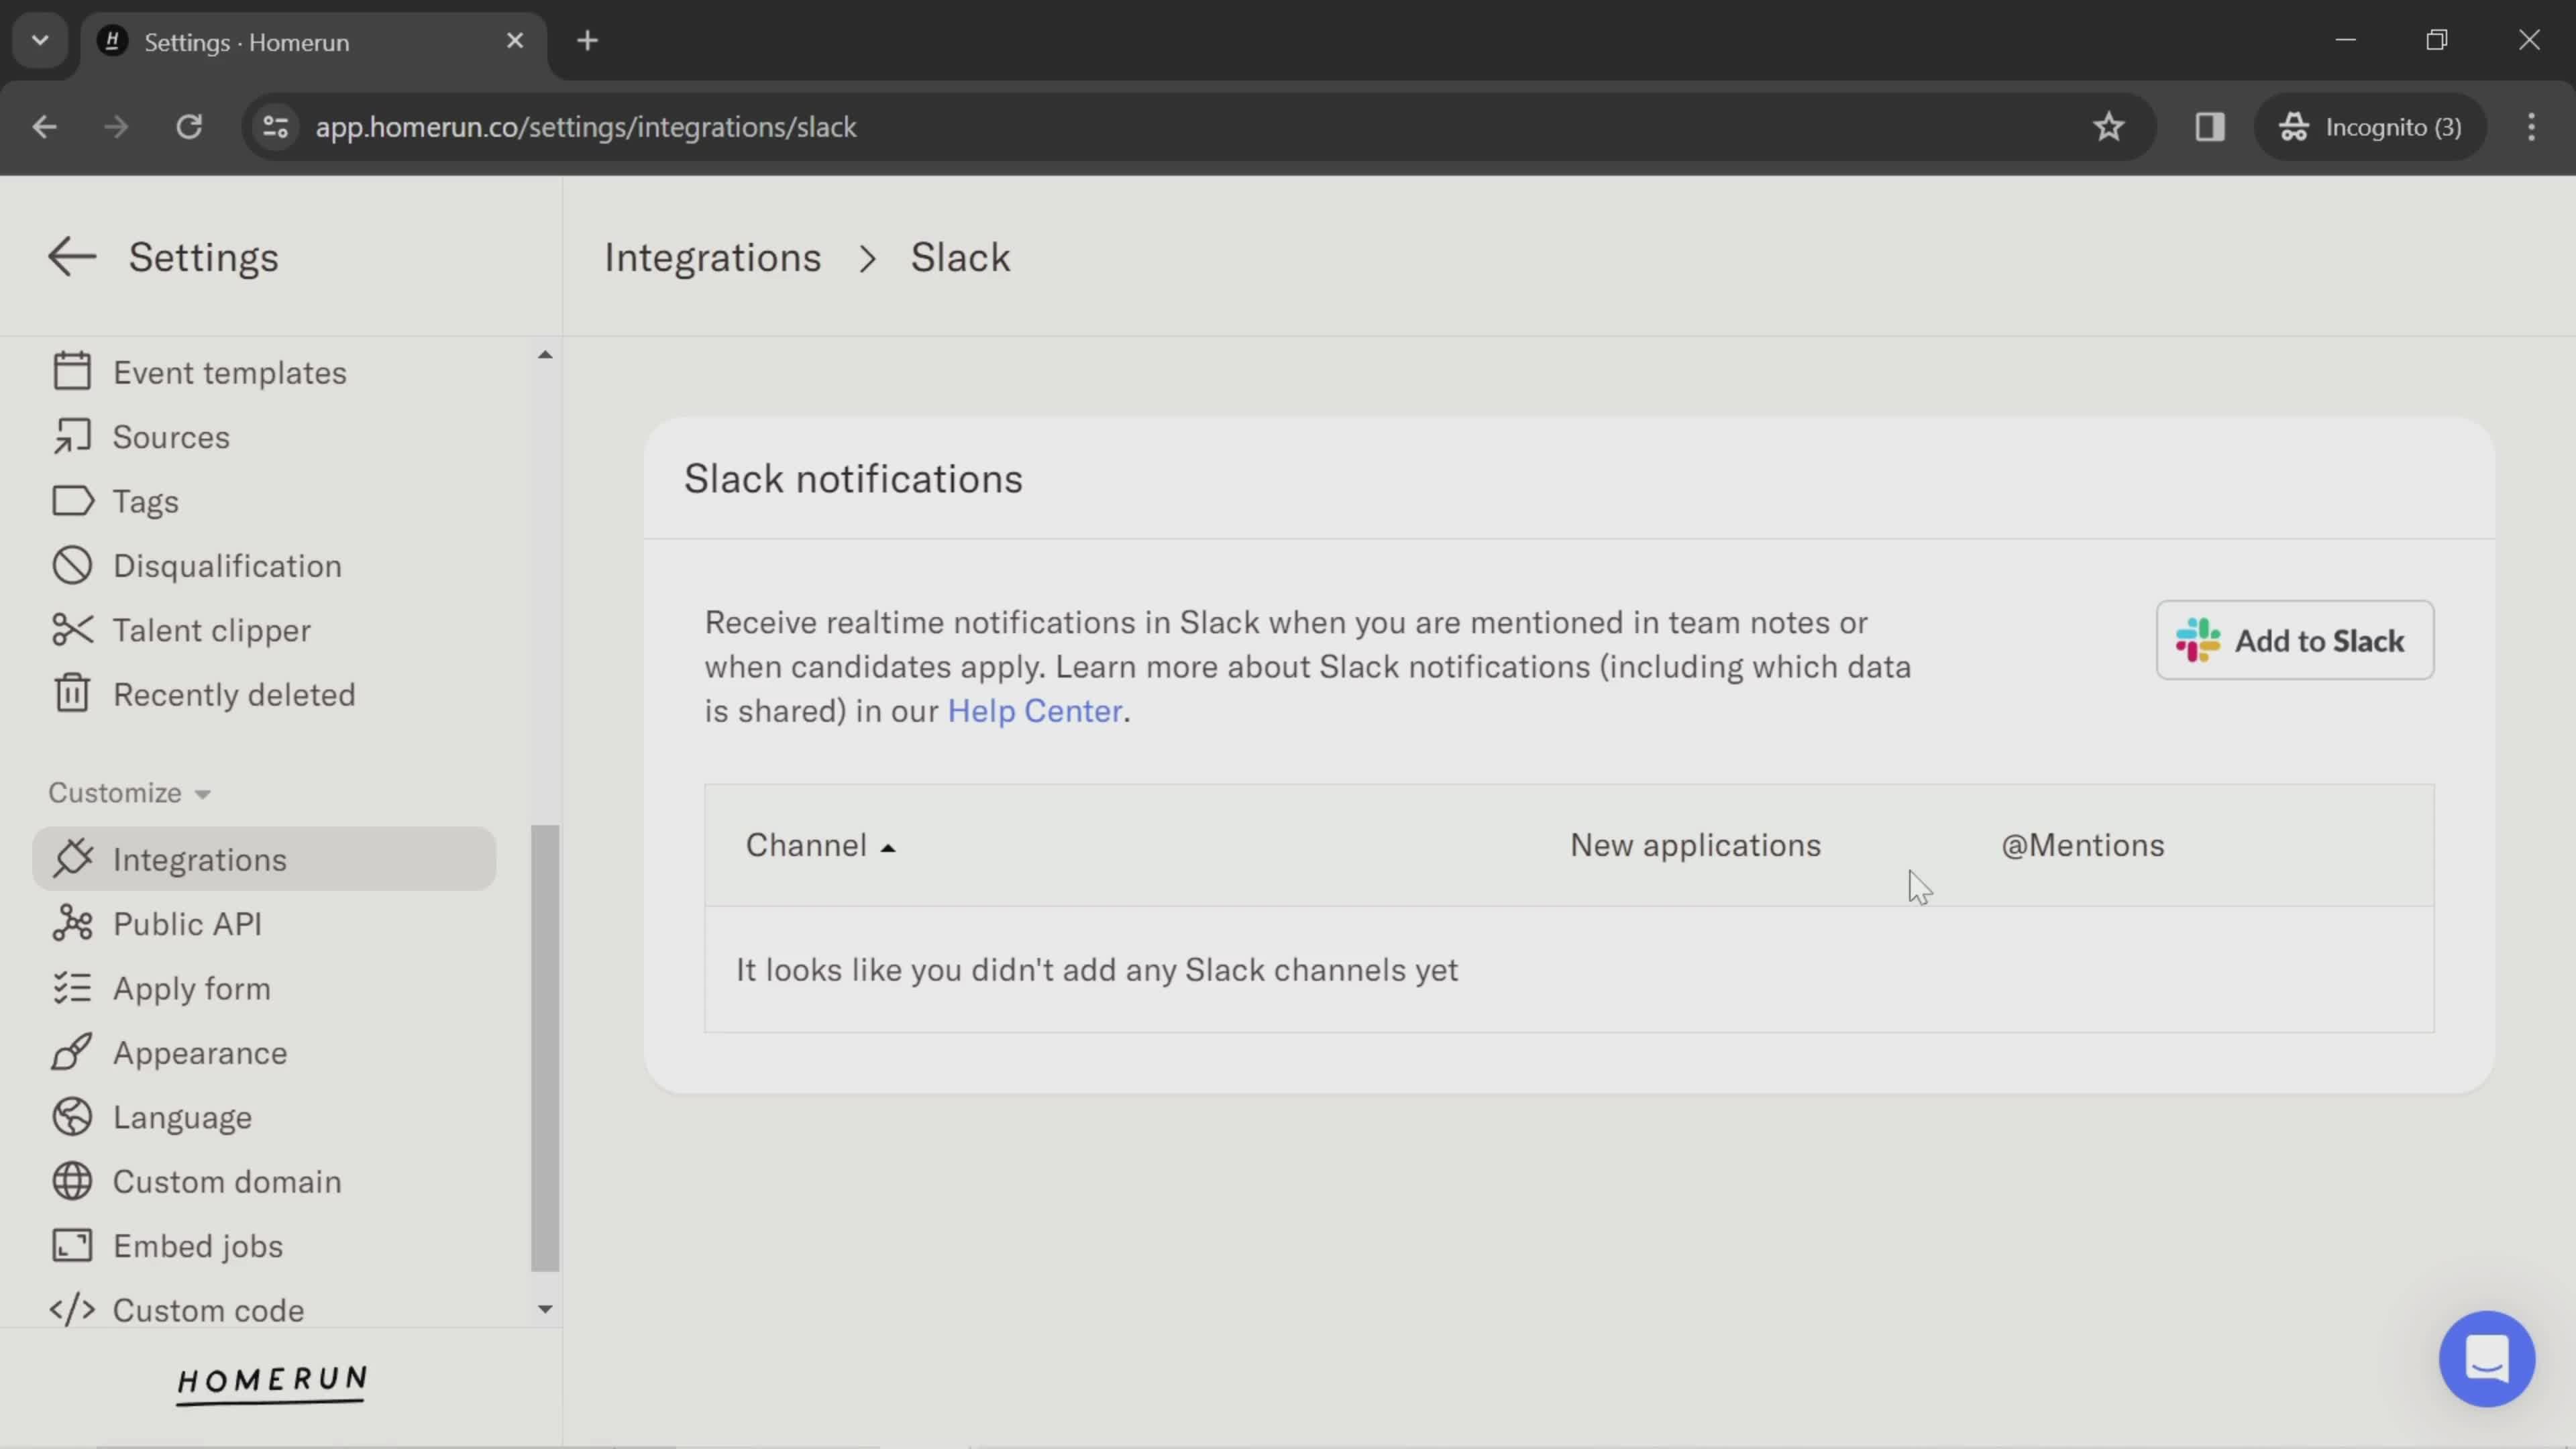The width and height of the screenshot is (2576, 1449).
Task: Click the Slack tile icon in the Add to Slack button
Action: coord(2197,640)
